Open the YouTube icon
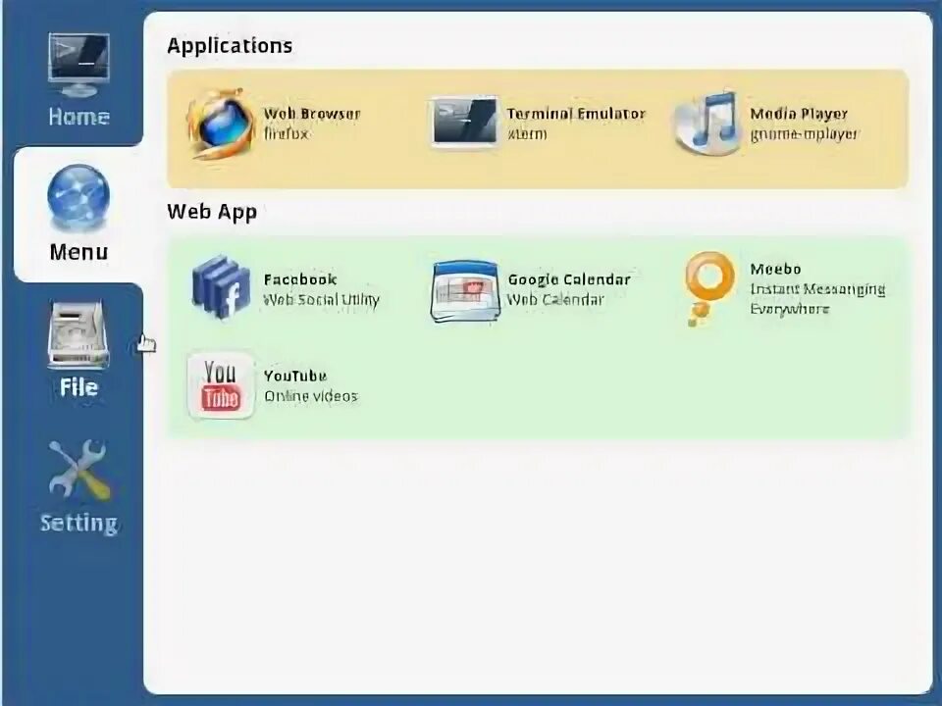This screenshot has height=706, width=942. coord(221,385)
